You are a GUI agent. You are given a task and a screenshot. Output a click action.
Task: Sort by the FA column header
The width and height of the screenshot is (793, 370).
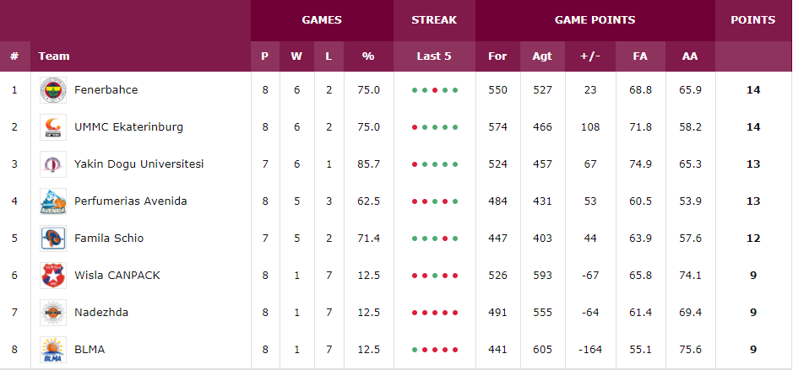[x=640, y=56]
